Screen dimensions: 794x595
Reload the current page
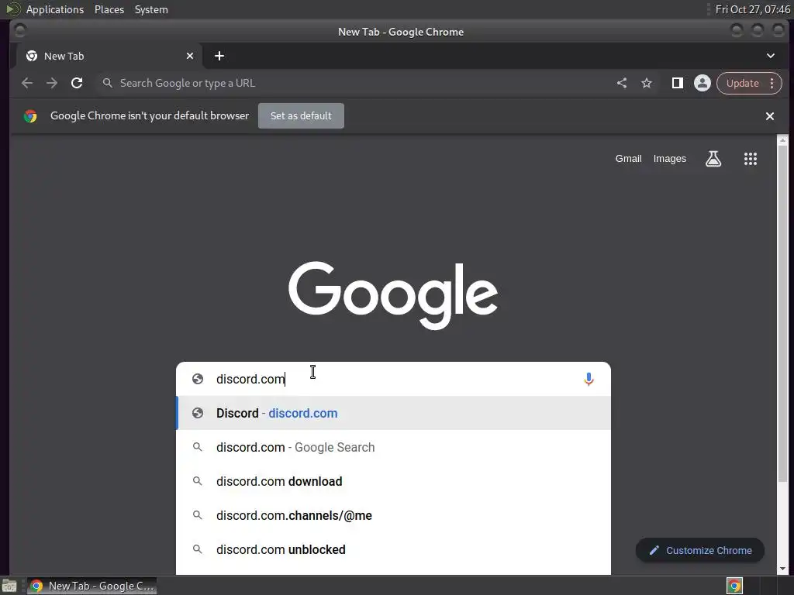tap(77, 83)
